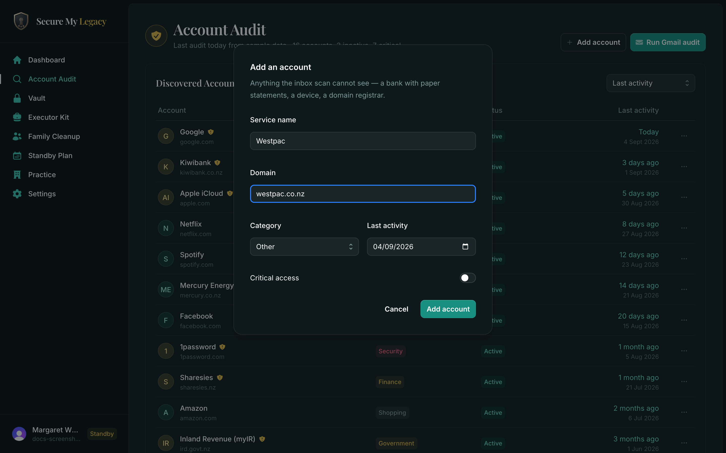The width and height of the screenshot is (726, 453).
Task: Click the Run Gmail audit button
Action: tap(668, 42)
